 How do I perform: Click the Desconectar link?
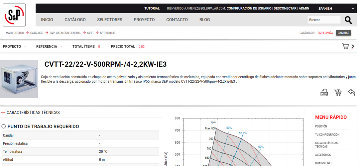coord(285,9)
